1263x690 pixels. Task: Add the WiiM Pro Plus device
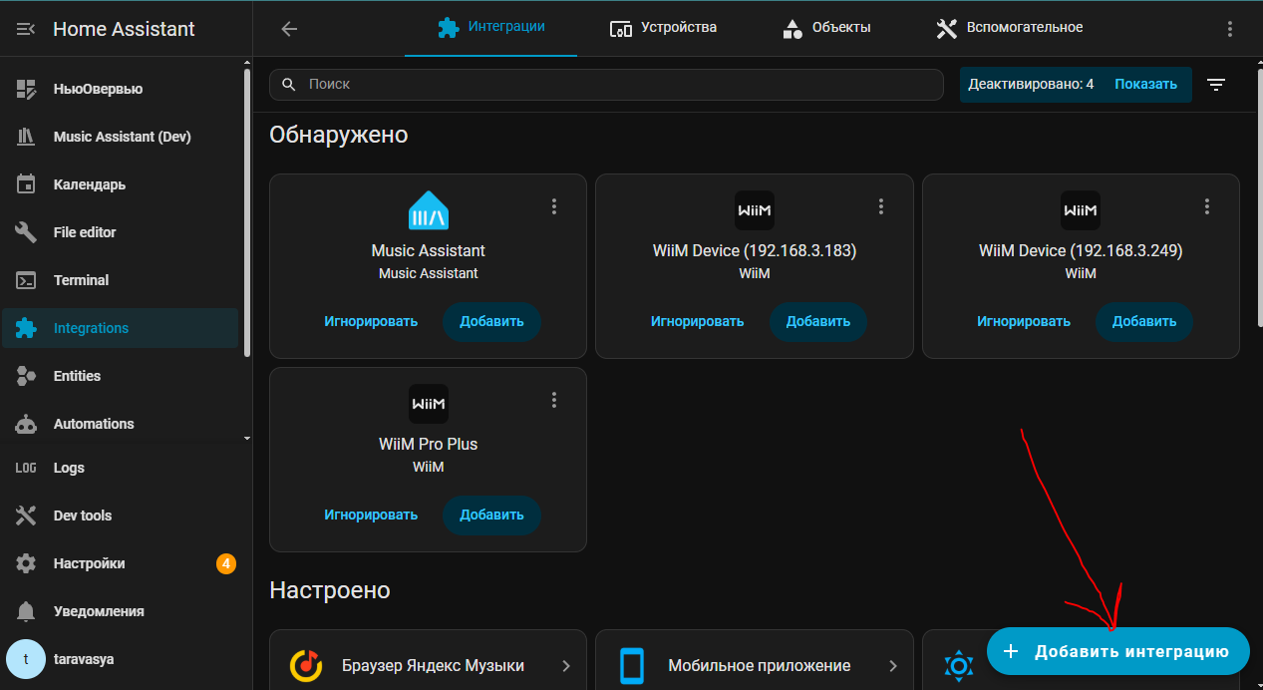click(491, 515)
